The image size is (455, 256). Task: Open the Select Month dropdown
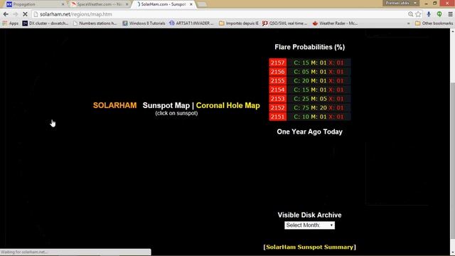coord(310,225)
